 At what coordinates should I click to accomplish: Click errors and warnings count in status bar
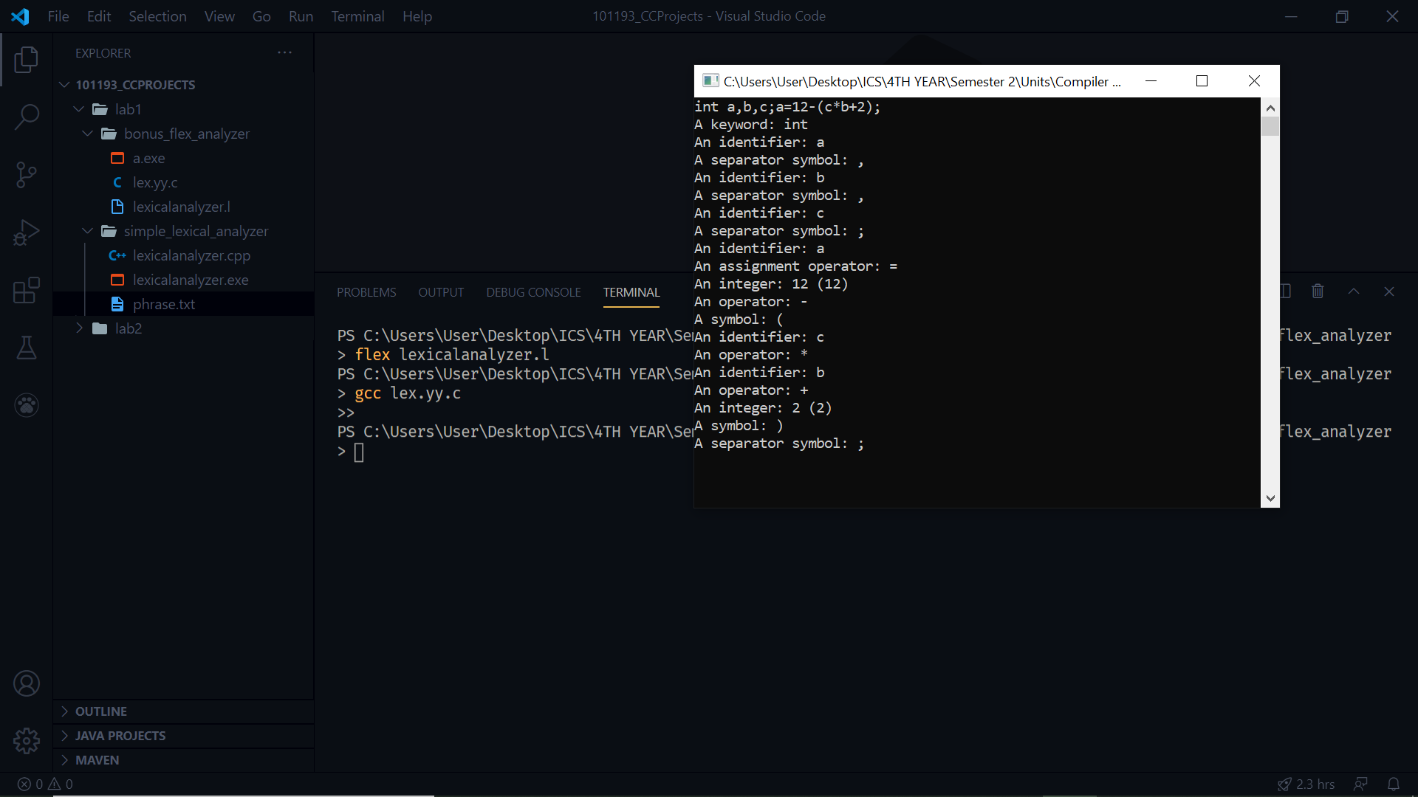point(46,784)
